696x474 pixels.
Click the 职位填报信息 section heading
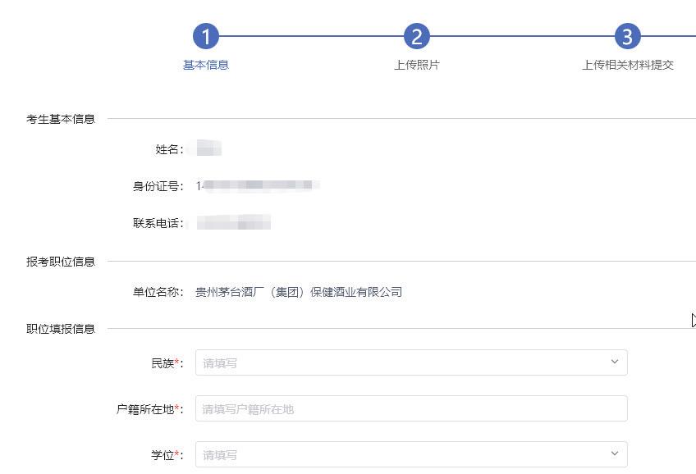pyautogui.click(x=61, y=329)
